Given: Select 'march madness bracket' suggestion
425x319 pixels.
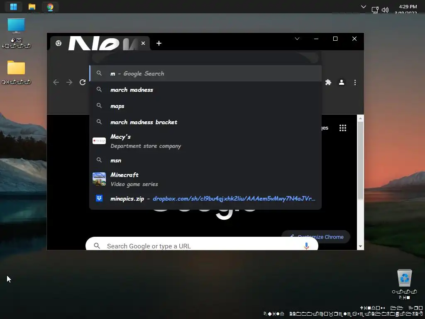Looking at the screenshot, I should (205, 122).
